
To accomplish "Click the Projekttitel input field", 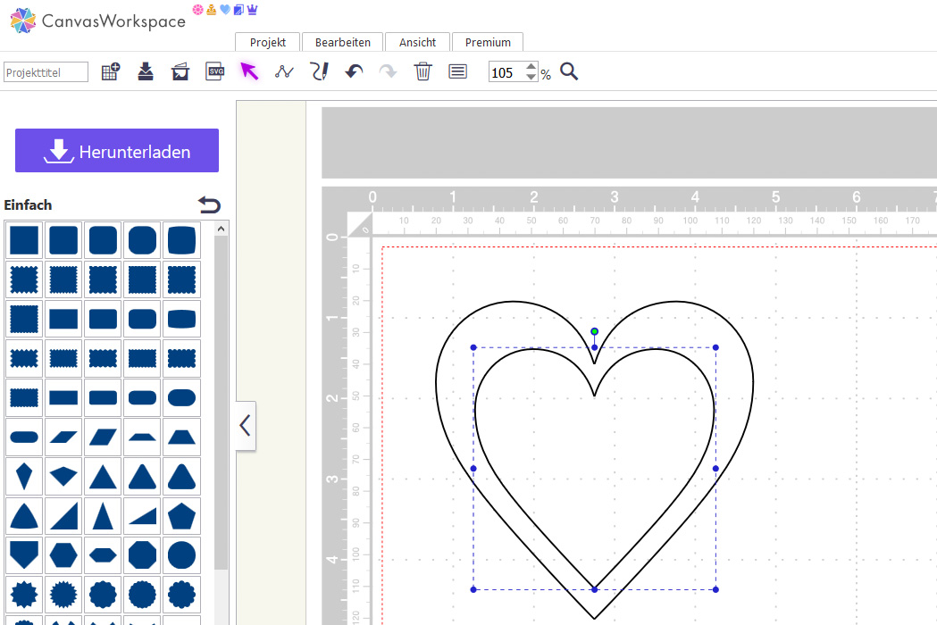I will 46,72.
